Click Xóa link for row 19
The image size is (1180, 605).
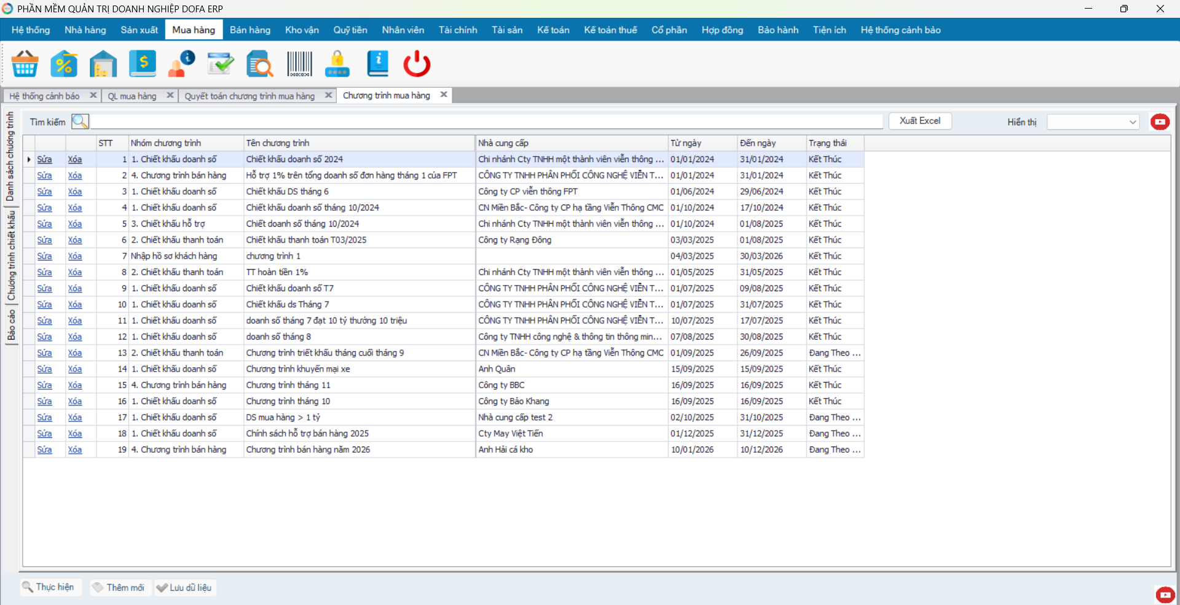click(x=75, y=450)
